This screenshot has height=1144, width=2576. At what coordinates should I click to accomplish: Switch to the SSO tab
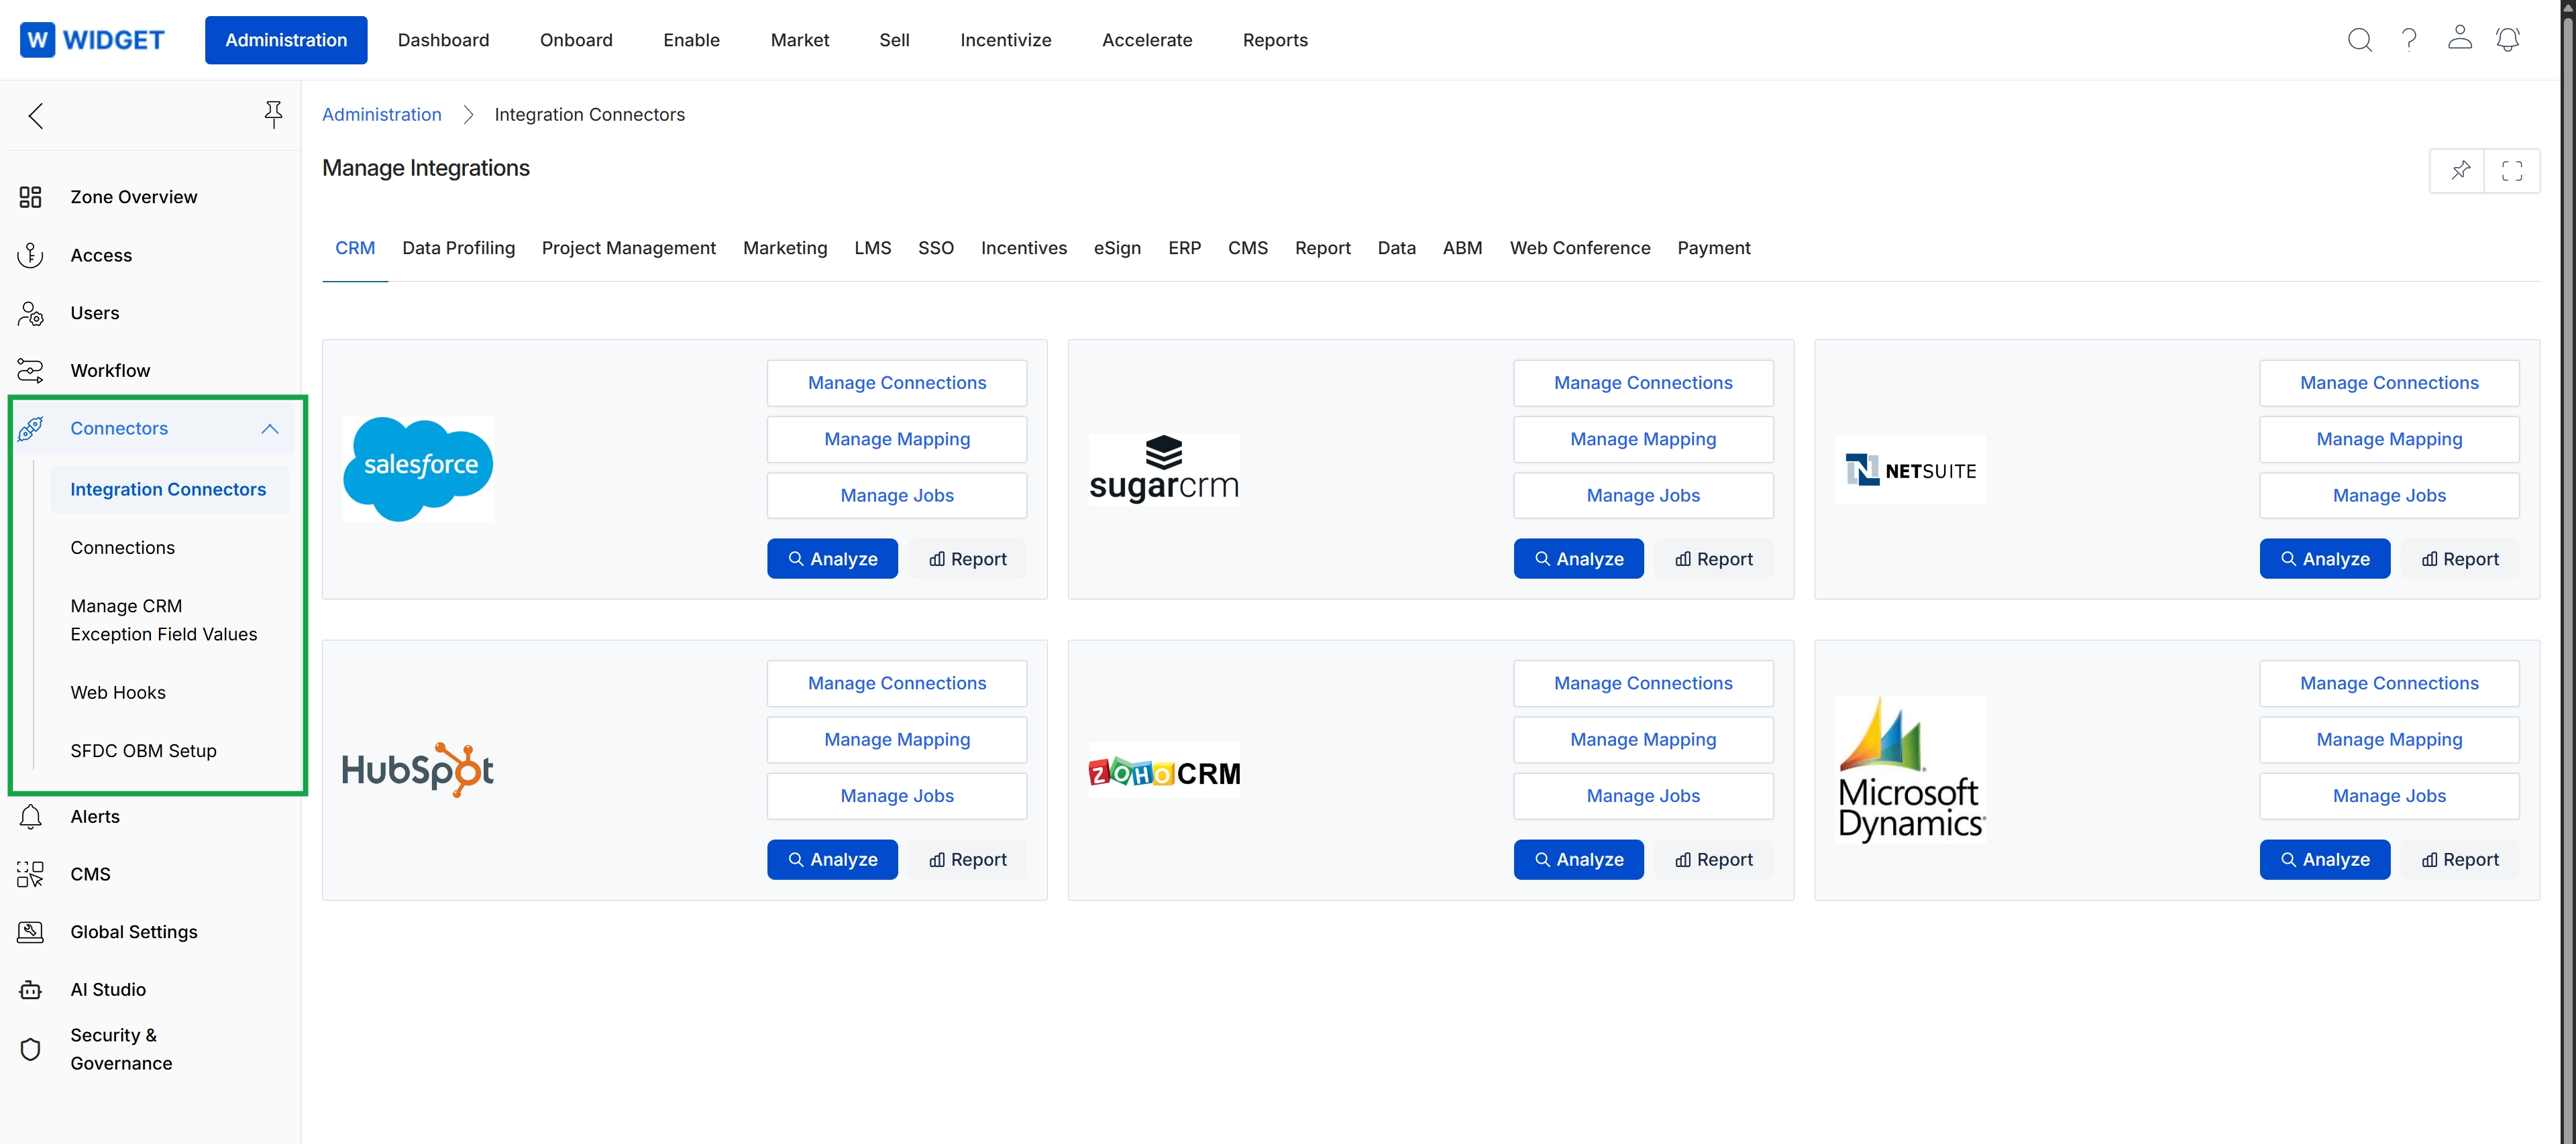[935, 248]
